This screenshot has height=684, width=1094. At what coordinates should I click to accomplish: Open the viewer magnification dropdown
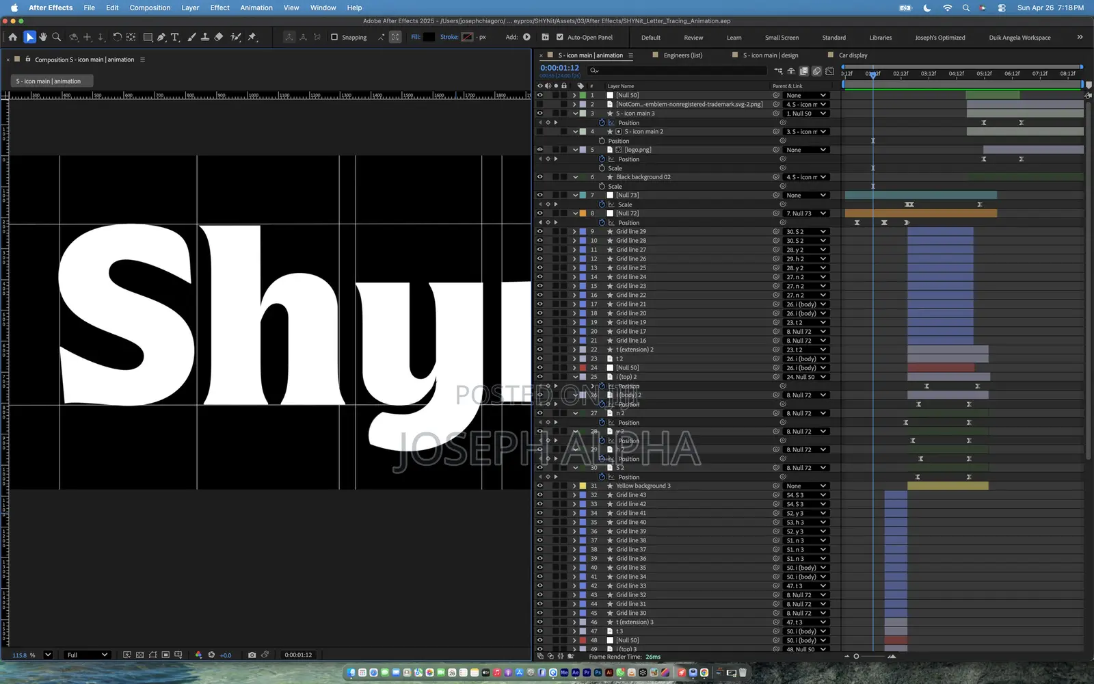point(48,655)
